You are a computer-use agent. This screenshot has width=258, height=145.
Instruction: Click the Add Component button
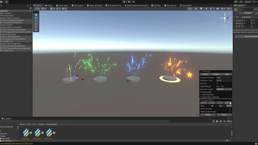(247, 36)
